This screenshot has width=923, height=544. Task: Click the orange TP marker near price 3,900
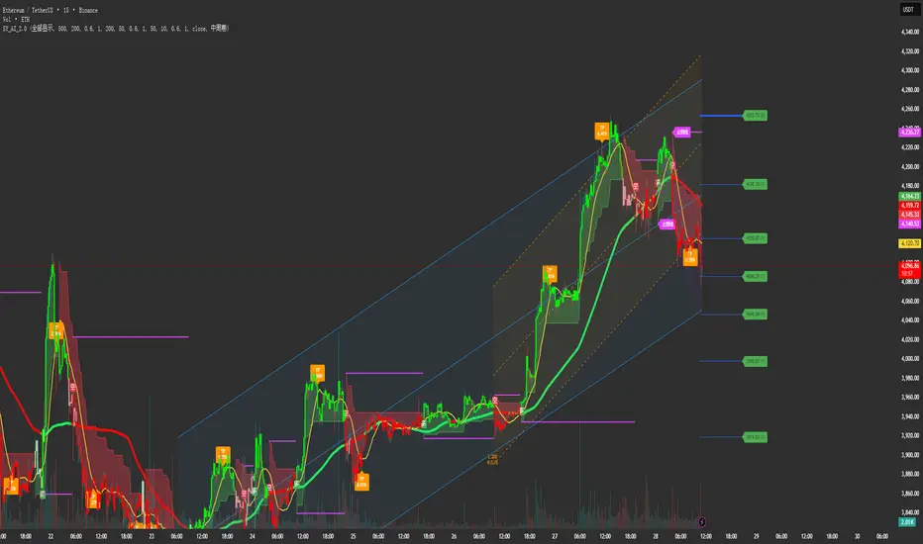click(x=223, y=454)
